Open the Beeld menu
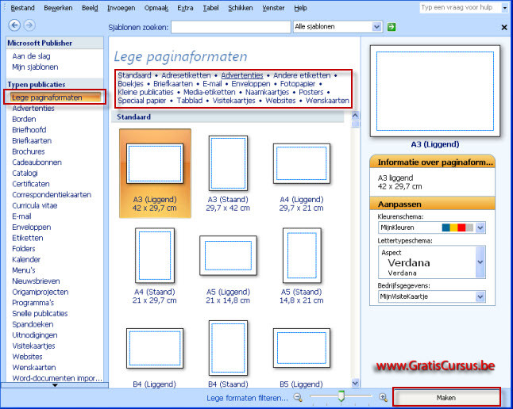Image resolution: width=513 pixels, height=409 pixels. [90, 8]
